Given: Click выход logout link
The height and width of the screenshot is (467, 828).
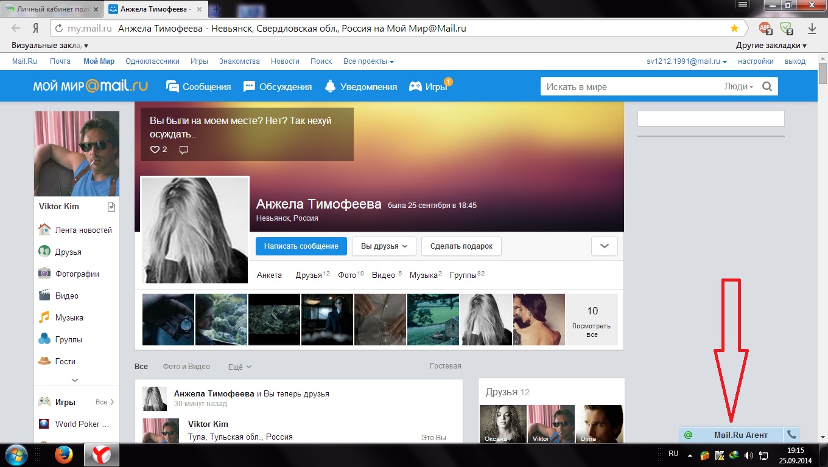Looking at the screenshot, I should pyautogui.click(x=795, y=61).
